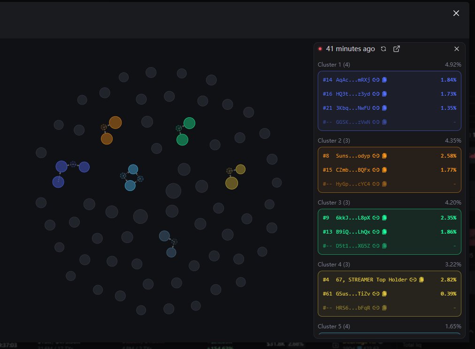Open link icon for GGSK...zVwN
Screen dimensions: 475x349
[x=376, y=122]
